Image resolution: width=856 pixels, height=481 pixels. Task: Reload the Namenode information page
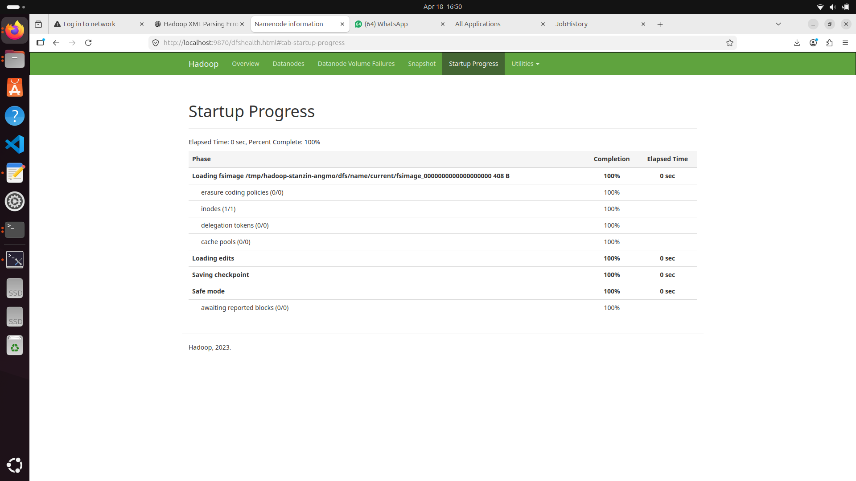point(88,42)
